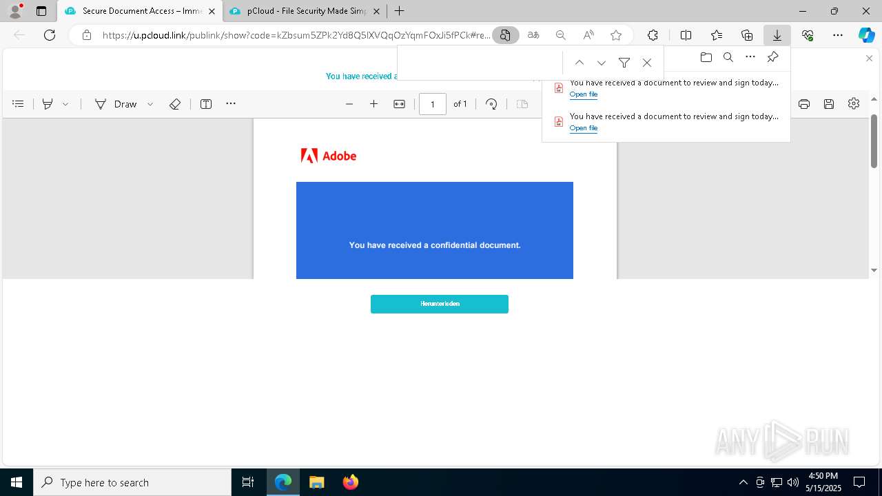Go to previous find result
This screenshot has width=882, height=496.
click(580, 63)
